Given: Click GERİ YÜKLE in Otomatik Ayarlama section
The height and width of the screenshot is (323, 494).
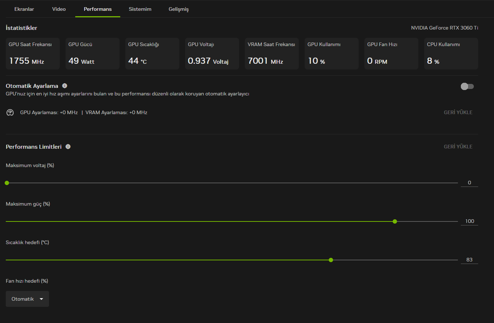Looking at the screenshot, I should [x=458, y=112].
